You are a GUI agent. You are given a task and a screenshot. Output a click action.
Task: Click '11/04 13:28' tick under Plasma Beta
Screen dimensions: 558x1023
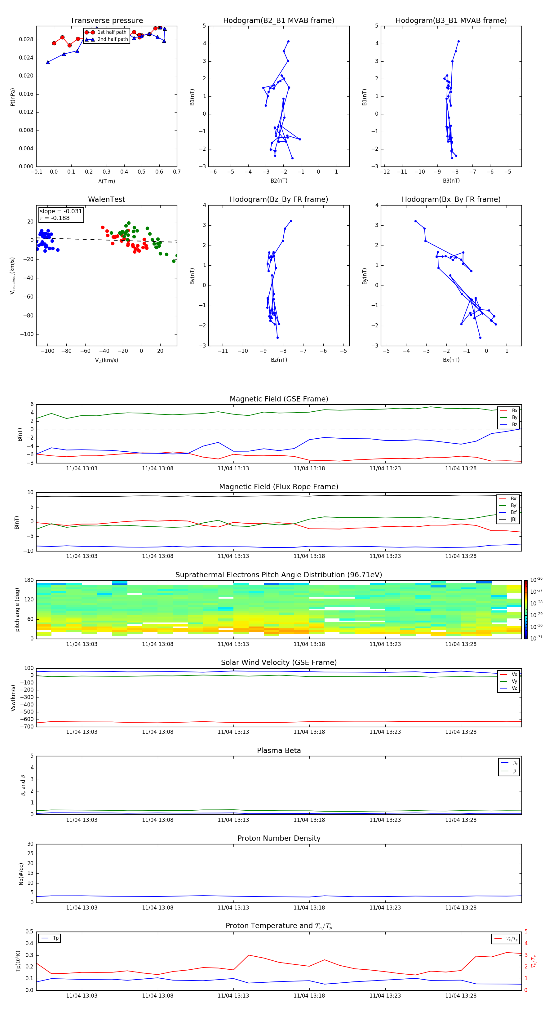pyautogui.click(x=461, y=820)
